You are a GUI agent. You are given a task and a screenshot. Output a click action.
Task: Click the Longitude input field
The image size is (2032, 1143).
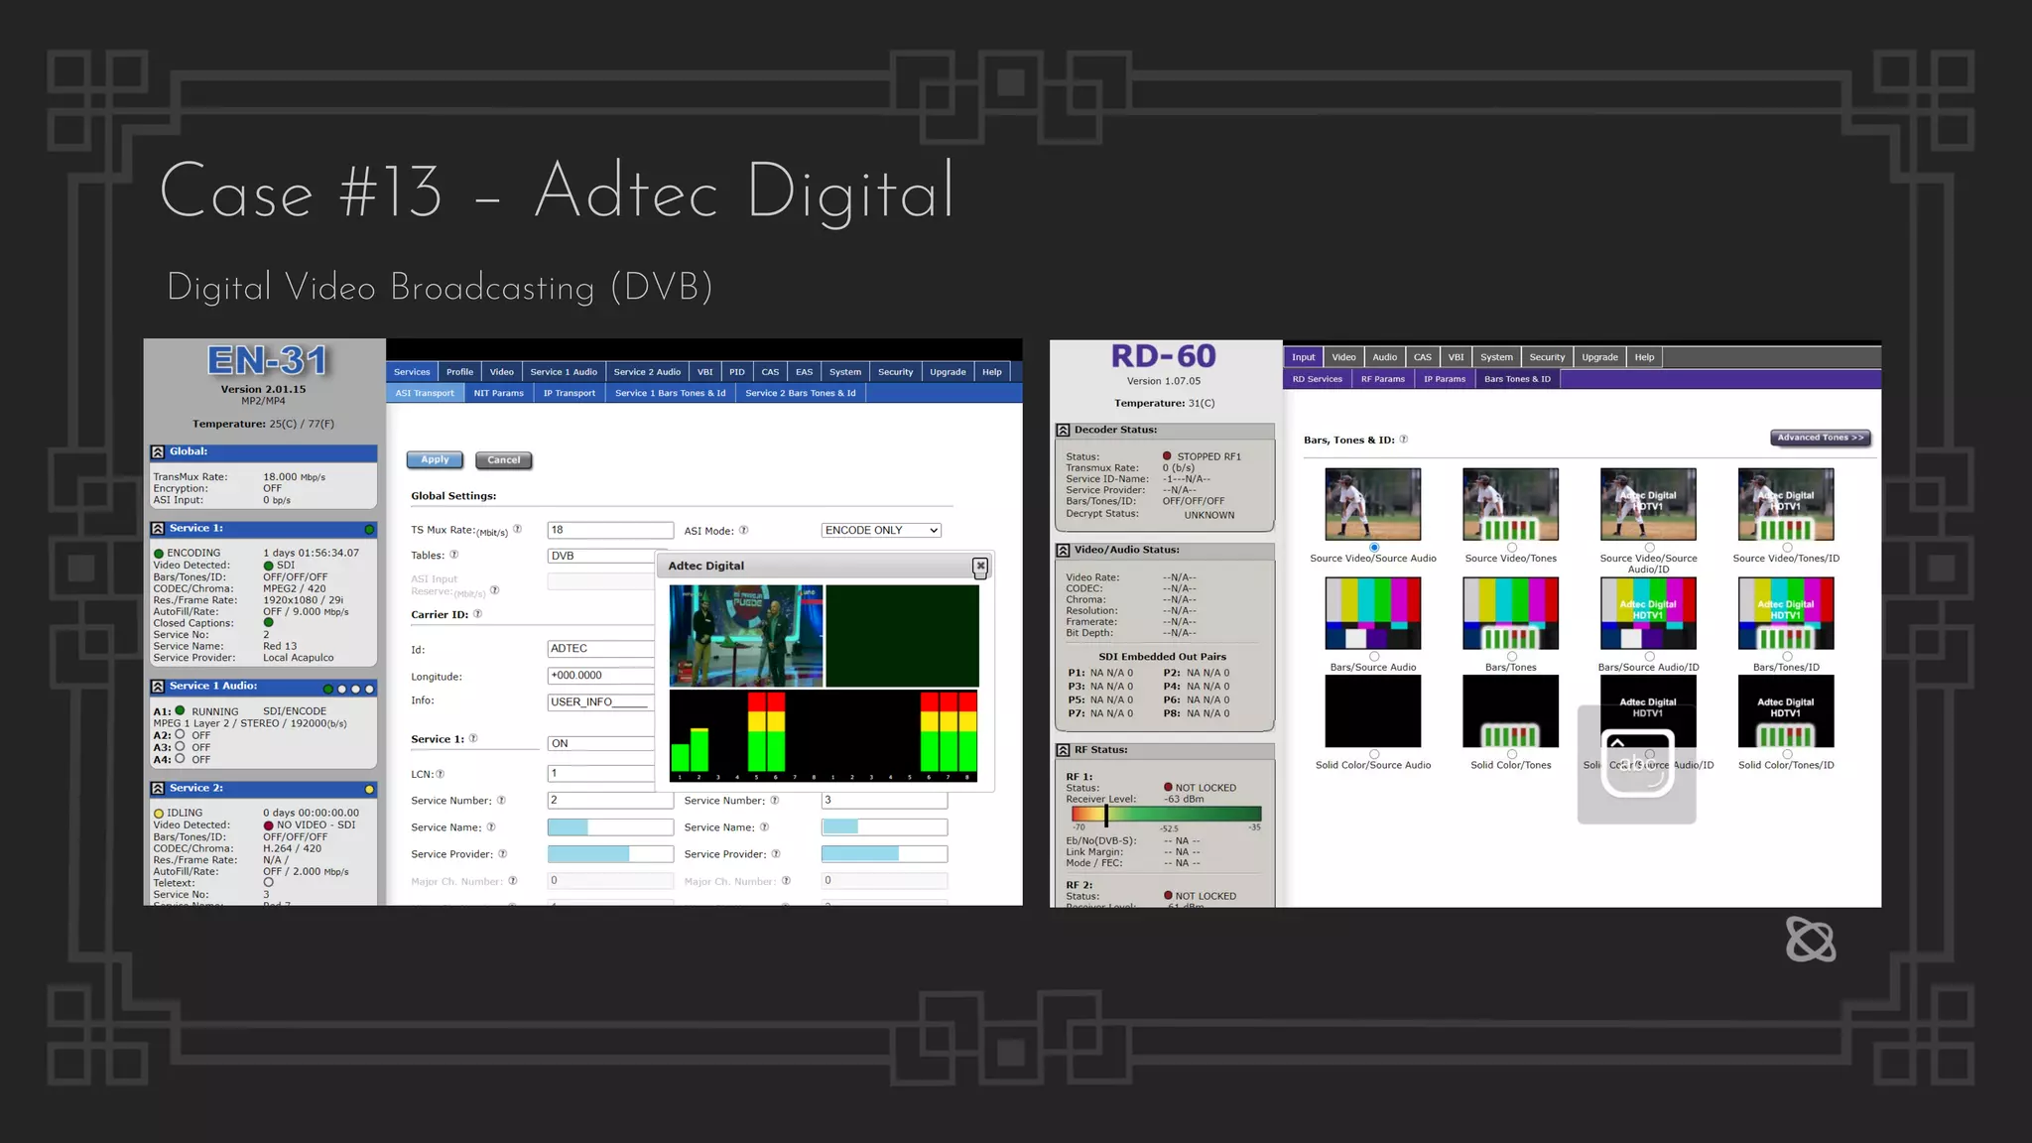click(x=601, y=676)
